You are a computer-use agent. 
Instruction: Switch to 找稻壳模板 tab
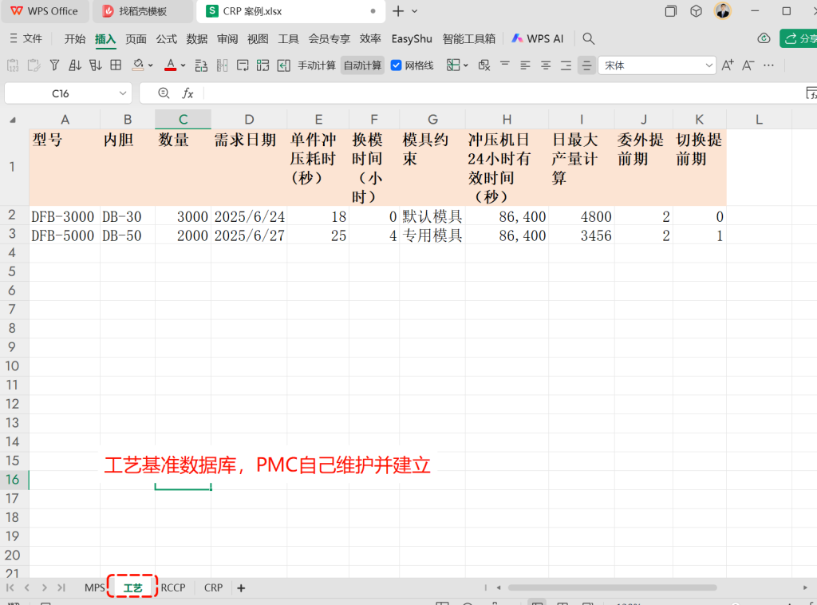pos(142,11)
